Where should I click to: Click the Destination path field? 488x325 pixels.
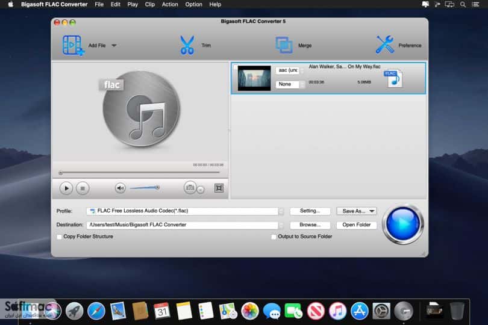point(182,225)
